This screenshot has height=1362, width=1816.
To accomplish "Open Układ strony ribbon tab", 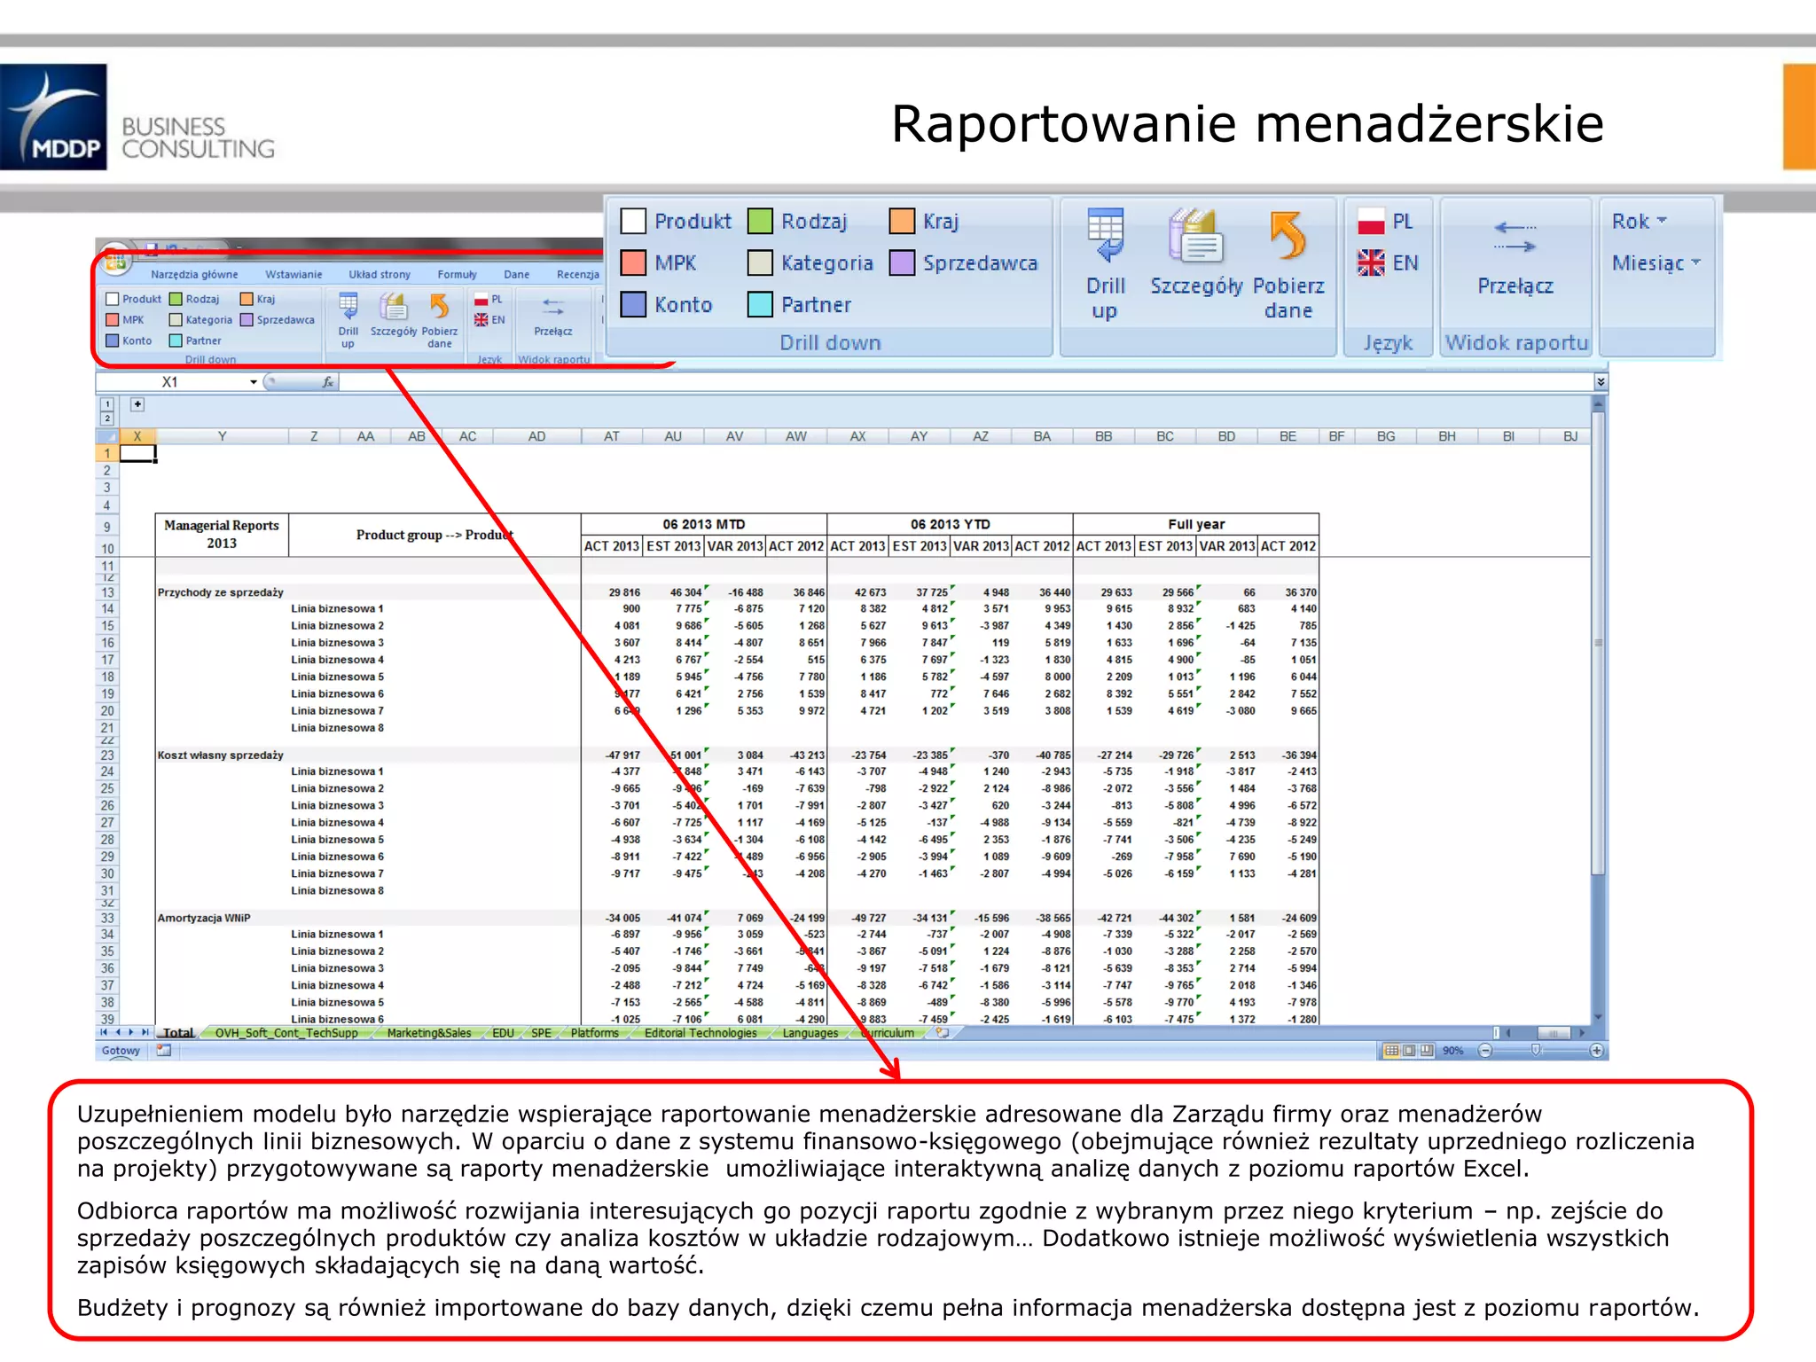I will [x=380, y=274].
